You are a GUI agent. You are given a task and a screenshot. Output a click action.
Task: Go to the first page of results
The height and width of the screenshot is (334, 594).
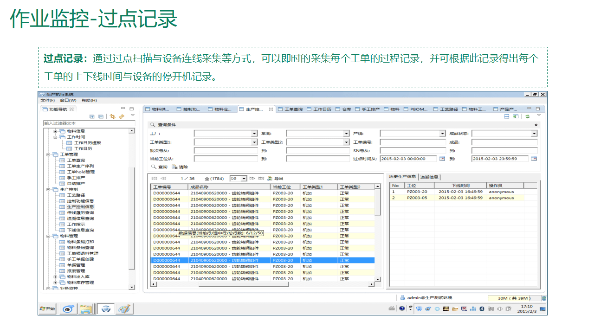(x=154, y=178)
